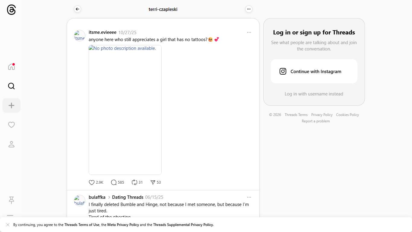This screenshot has height=232, width=412.
Task: Open replies on the tattoos post
Action: tap(114, 182)
